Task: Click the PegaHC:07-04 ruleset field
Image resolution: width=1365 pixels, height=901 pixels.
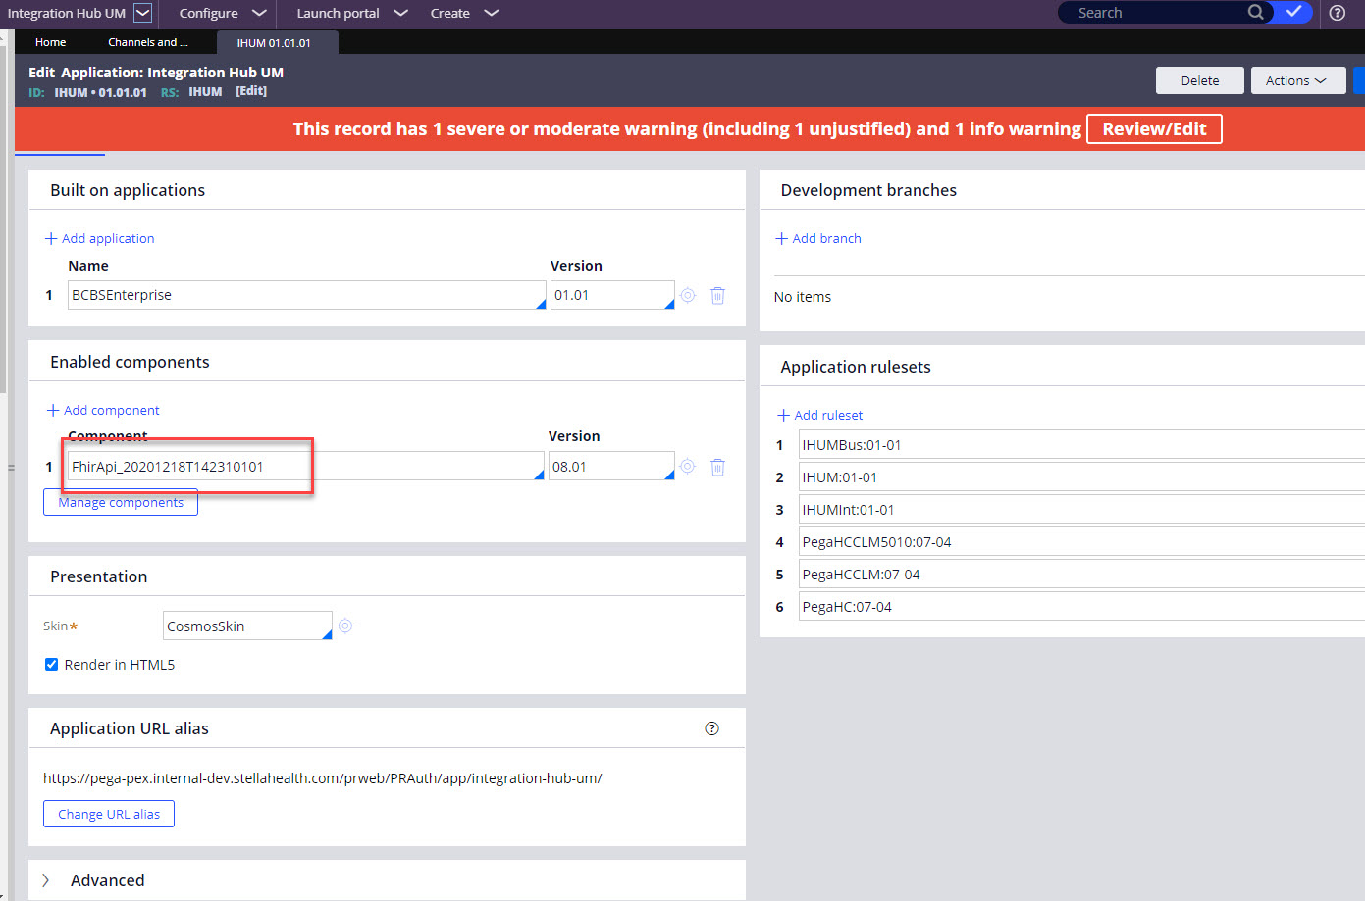Action: (1081, 607)
